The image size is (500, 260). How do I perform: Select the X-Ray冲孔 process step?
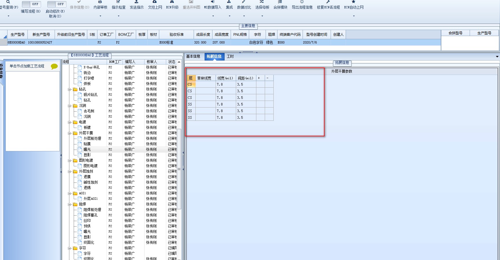pyautogui.click(x=91, y=67)
